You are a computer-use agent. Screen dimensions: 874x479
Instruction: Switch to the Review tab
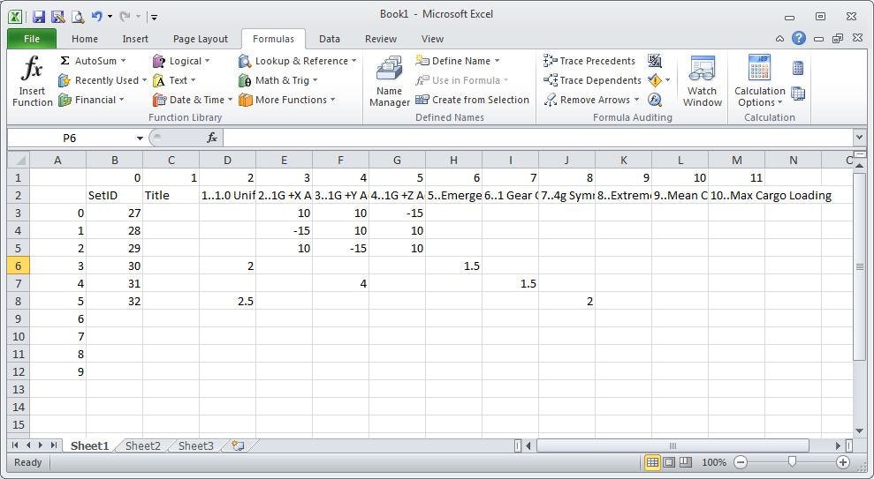click(x=381, y=39)
